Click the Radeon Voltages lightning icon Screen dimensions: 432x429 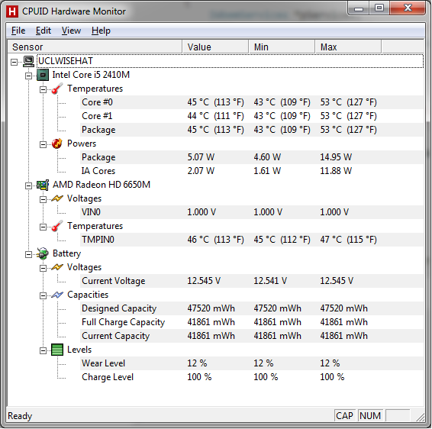(57, 198)
